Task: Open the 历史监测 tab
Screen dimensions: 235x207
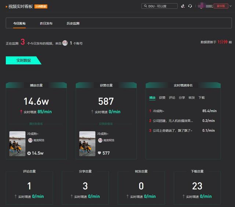Action: [x=73, y=23]
